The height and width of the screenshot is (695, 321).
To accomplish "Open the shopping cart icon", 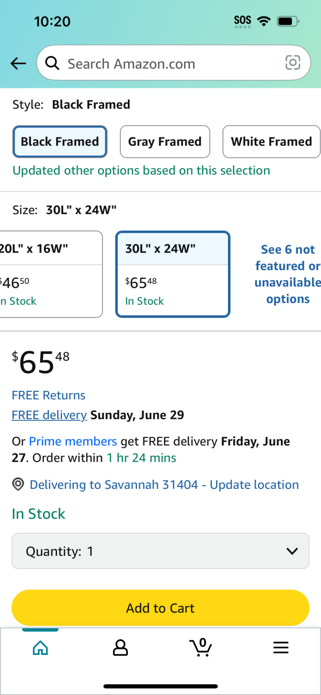I will tap(201, 647).
